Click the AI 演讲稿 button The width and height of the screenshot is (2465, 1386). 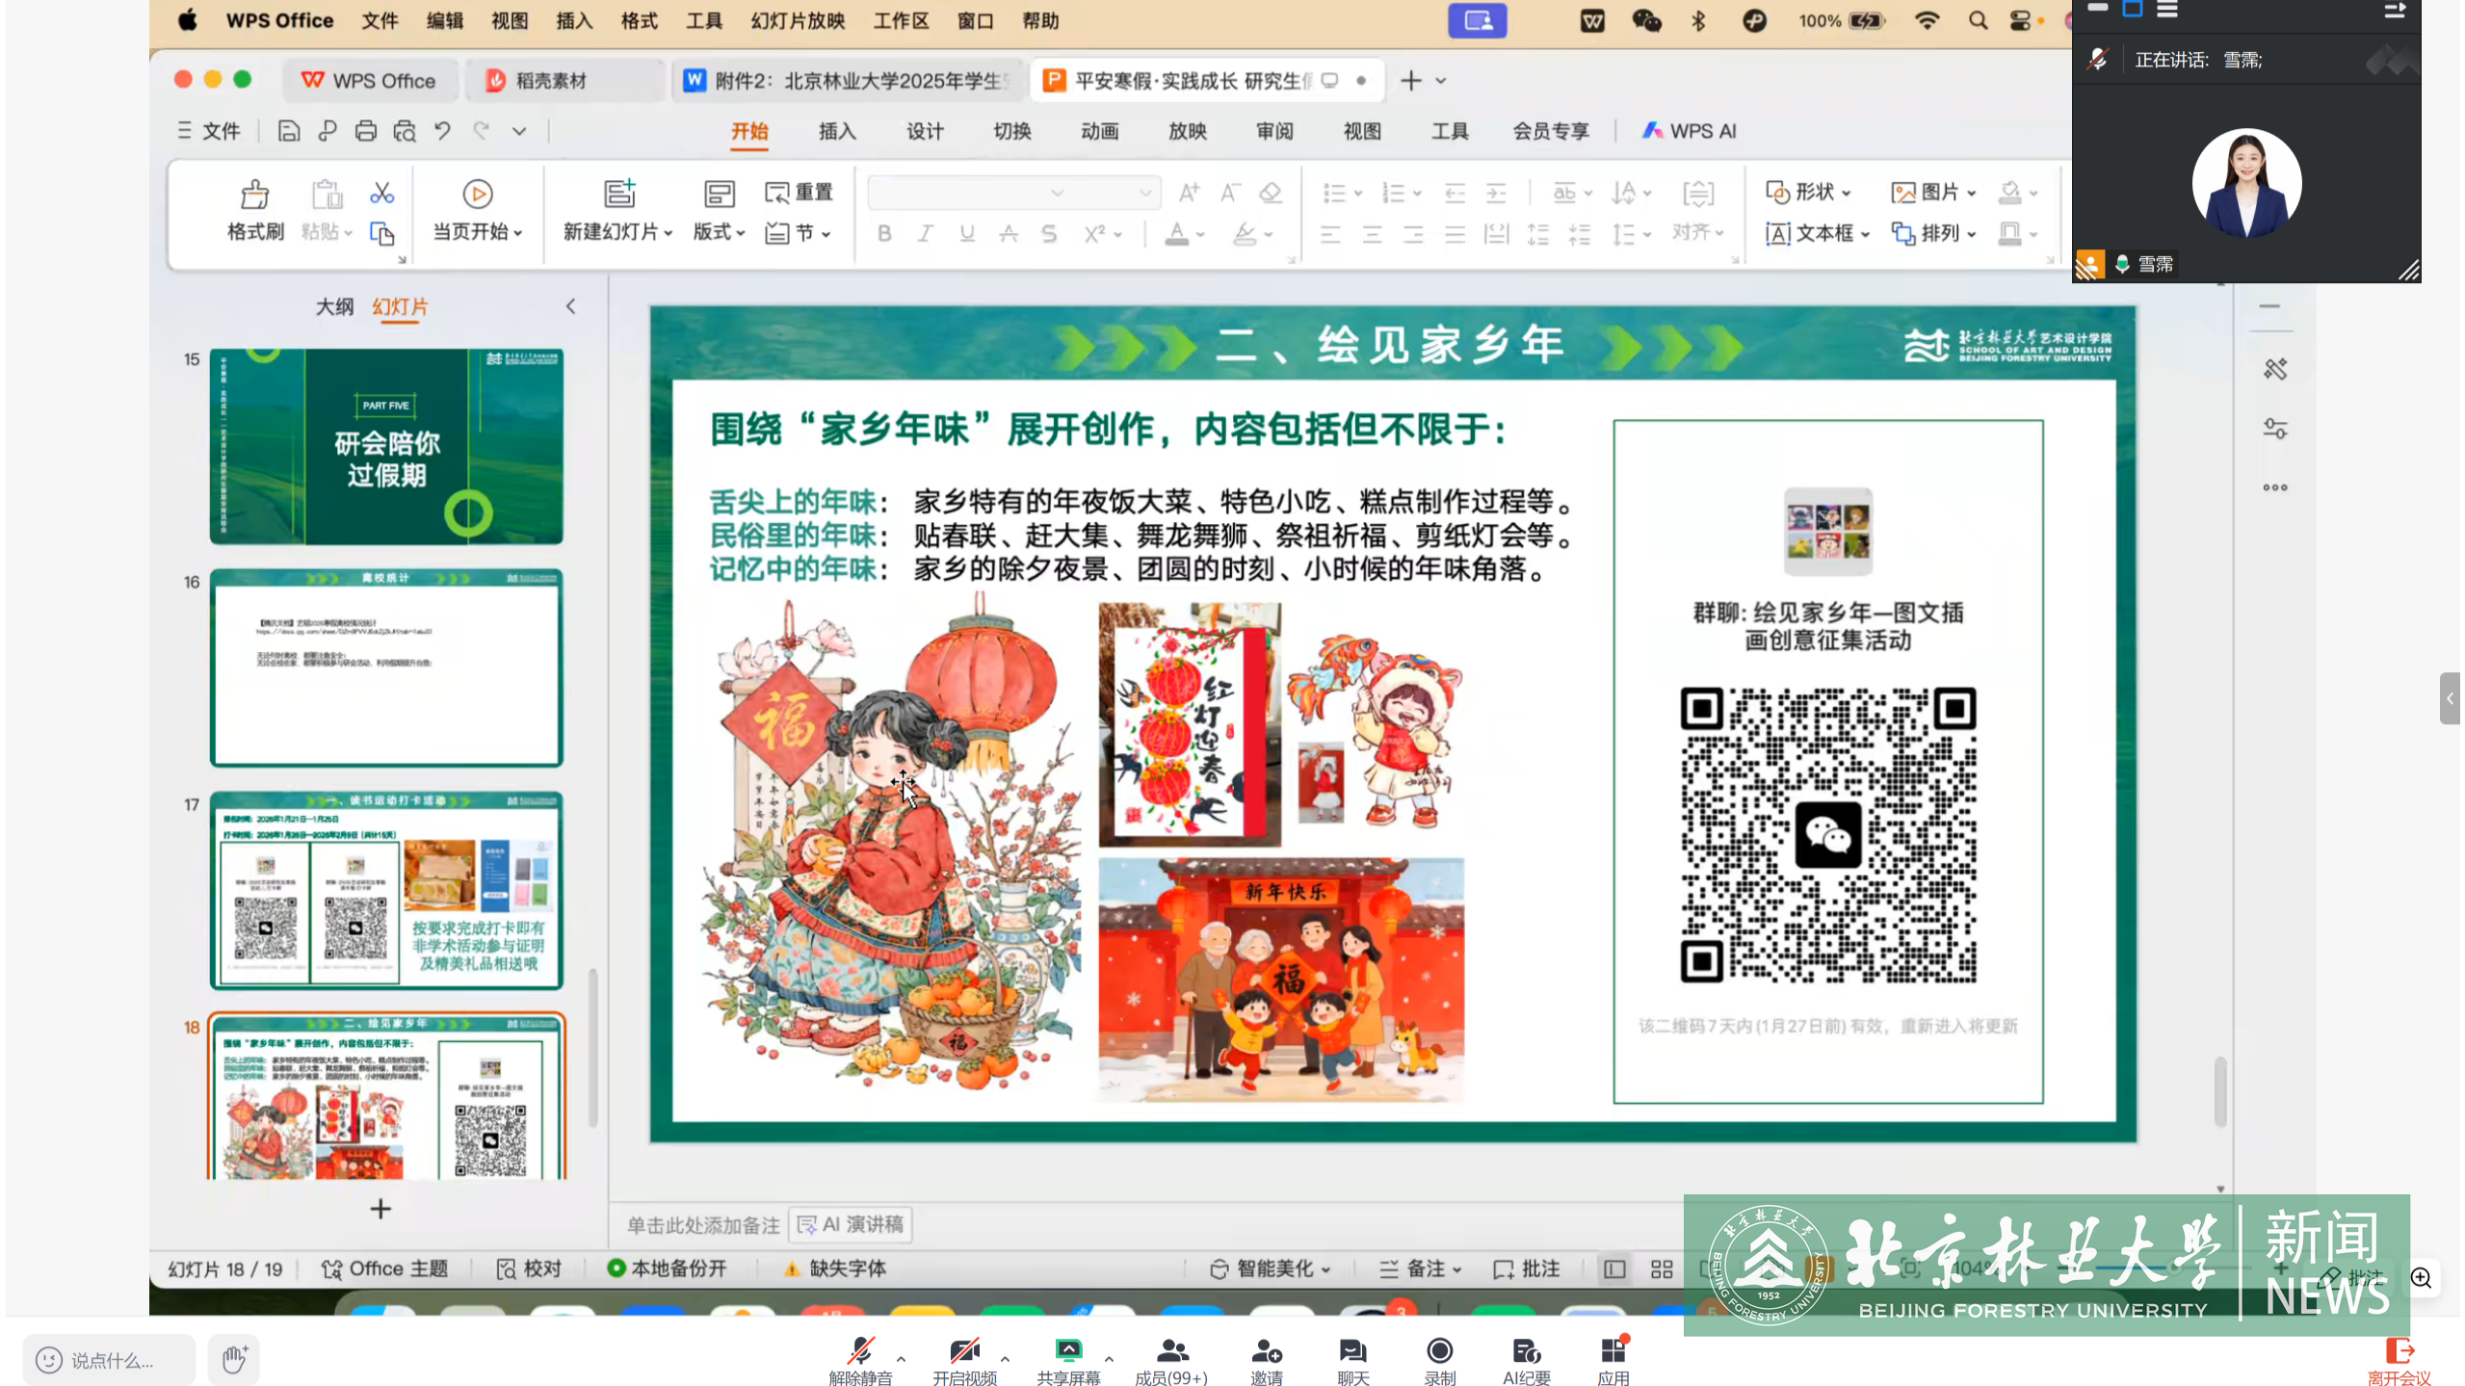851,1225
